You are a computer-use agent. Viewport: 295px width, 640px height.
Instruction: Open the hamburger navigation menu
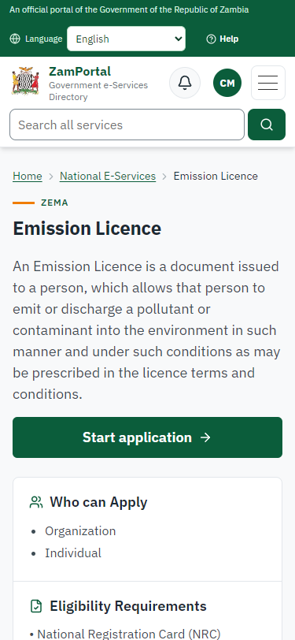[268, 83]
